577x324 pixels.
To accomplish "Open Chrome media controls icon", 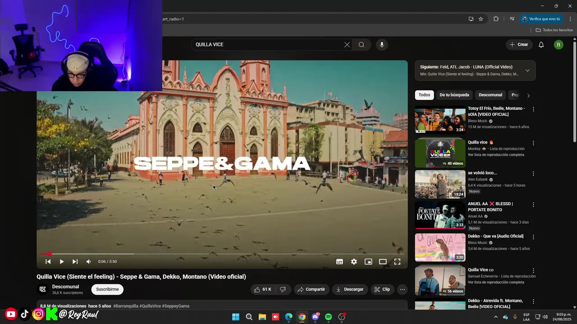I will click(x=512, y=19).
